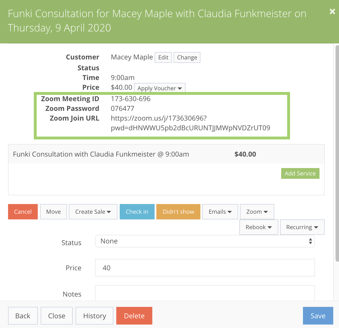This screenshot has width=339, height=328.
Task: Click the bold $40.00 service price
Action: pos(245,154)
